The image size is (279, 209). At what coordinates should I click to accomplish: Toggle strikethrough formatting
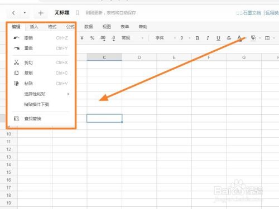pyautogui.click(x=229, y=38)
